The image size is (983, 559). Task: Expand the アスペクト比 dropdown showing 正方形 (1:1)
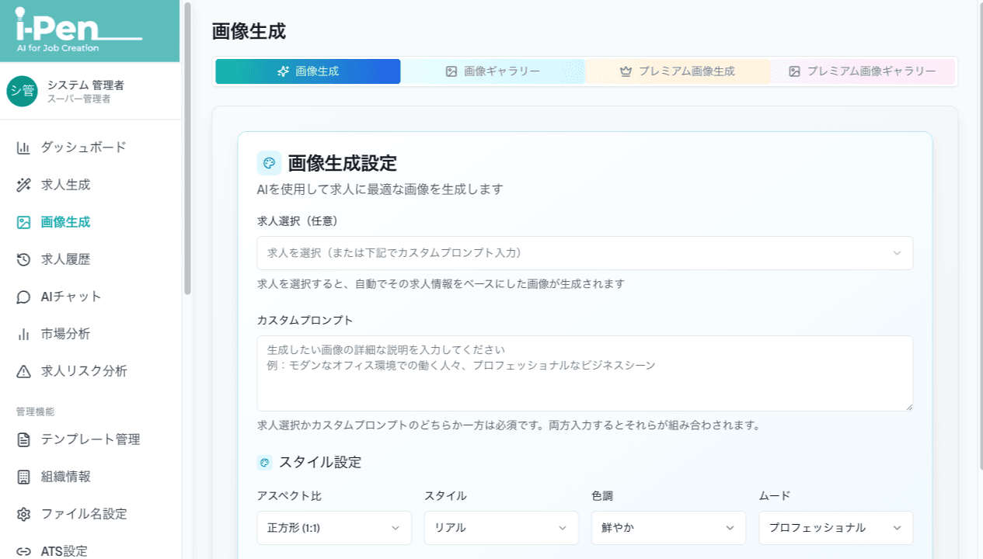(x=334, y=528)
